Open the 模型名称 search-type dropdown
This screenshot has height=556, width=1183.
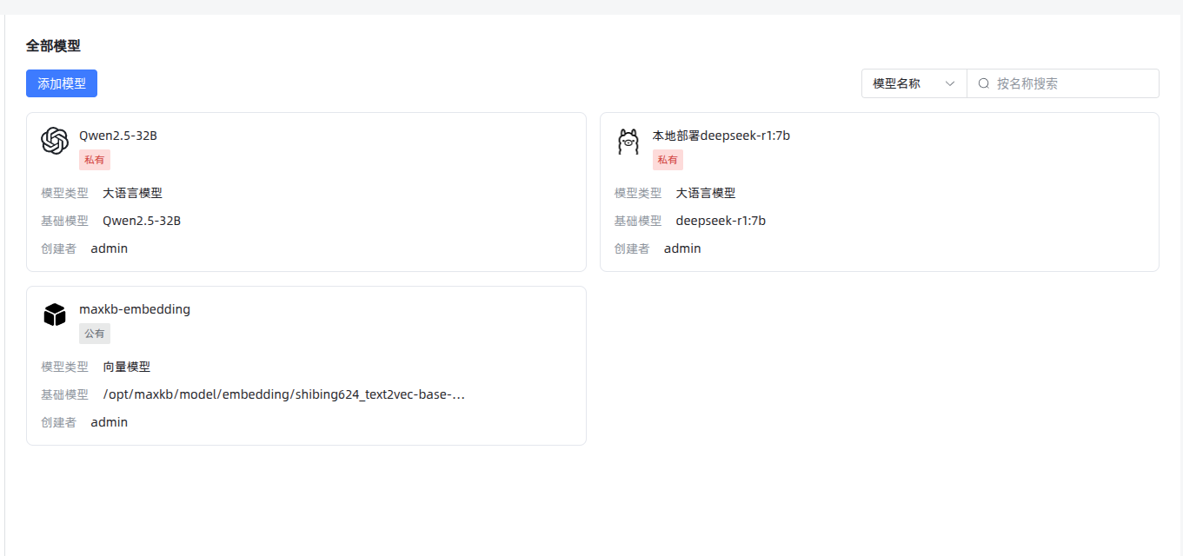(x=914, y=83)
